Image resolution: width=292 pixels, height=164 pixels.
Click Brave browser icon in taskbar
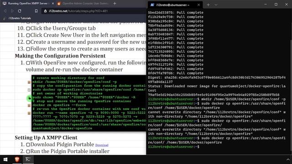tap(17, 159)
